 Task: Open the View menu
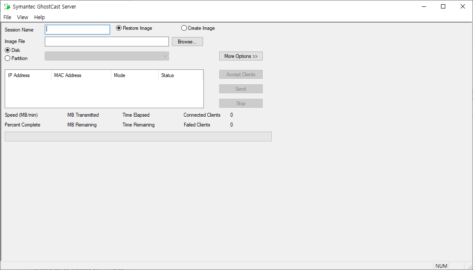click(23, 17)
